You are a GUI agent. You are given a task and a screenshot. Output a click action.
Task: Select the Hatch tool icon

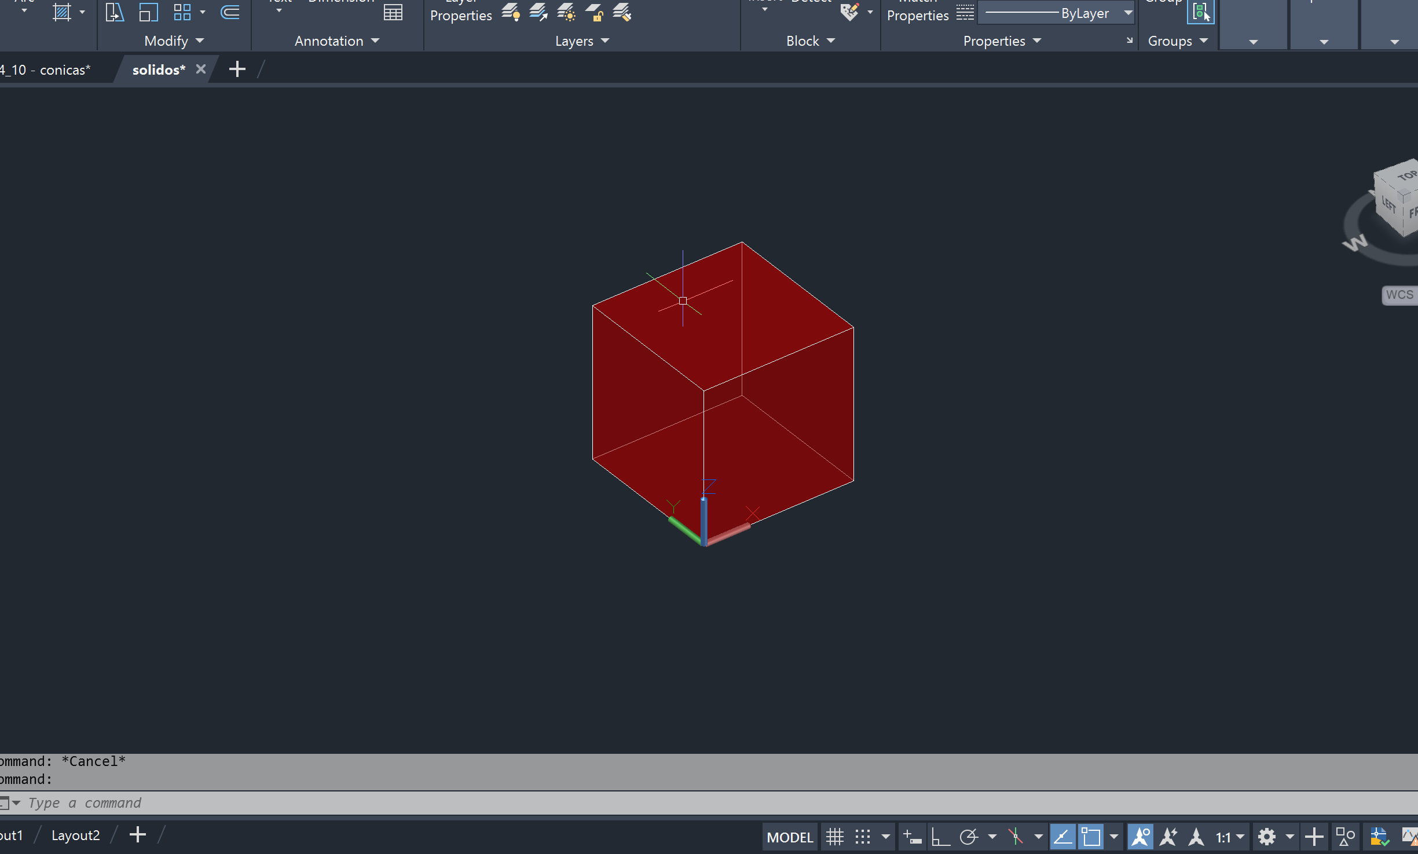pyautogui.click(x=61, y=12)
